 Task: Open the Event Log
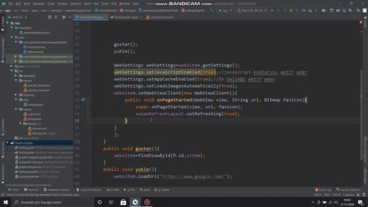[x=323, y=190]
